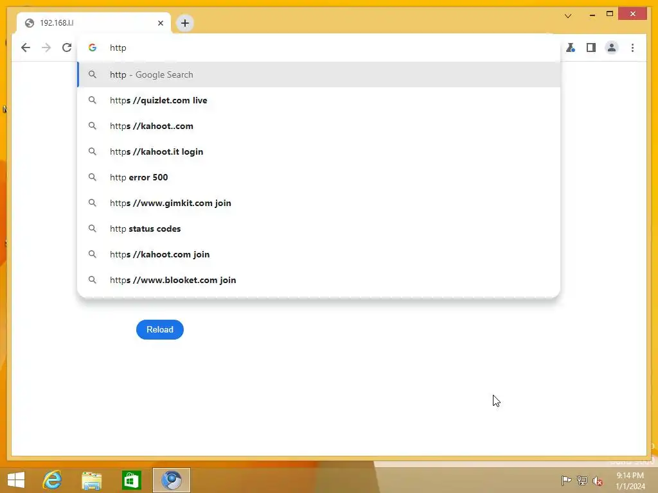The image size is (658, 493).
Task: Open the side panel icon
Action: coord(591,48)
